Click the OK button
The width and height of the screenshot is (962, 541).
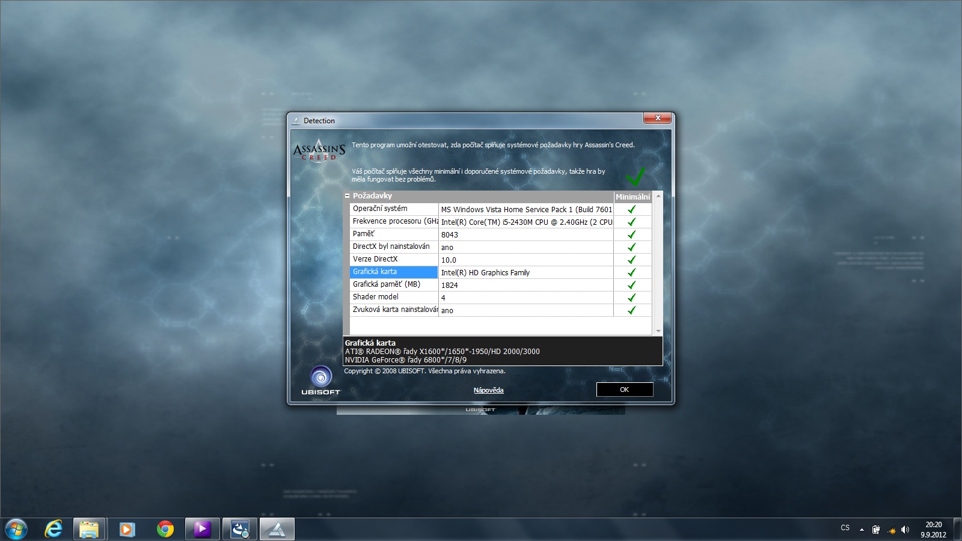[625, 390]
